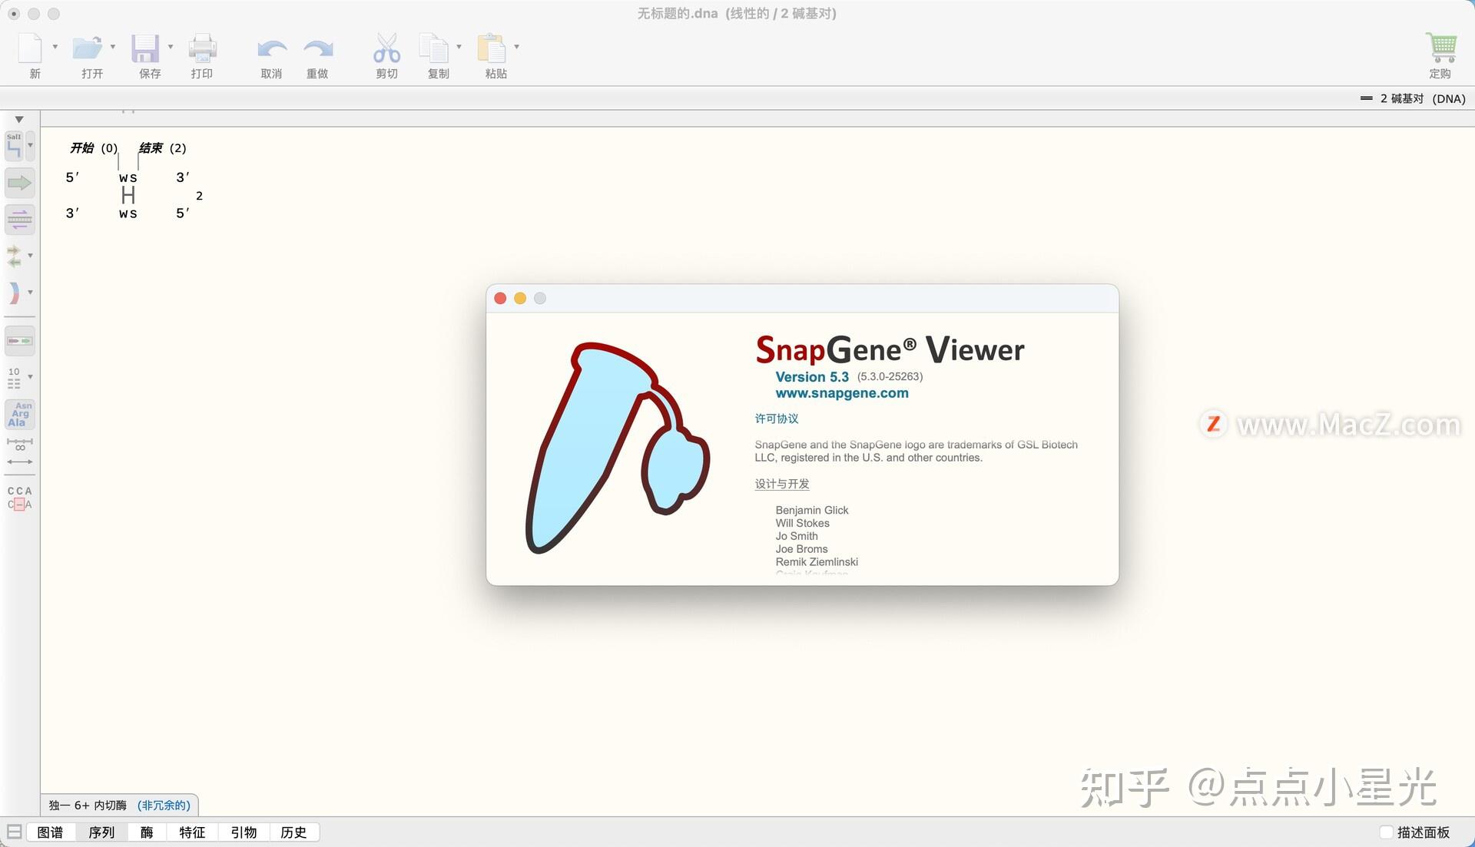Click the red-blue DNA colors icon

pyautogui.click(x=14, y=293)
